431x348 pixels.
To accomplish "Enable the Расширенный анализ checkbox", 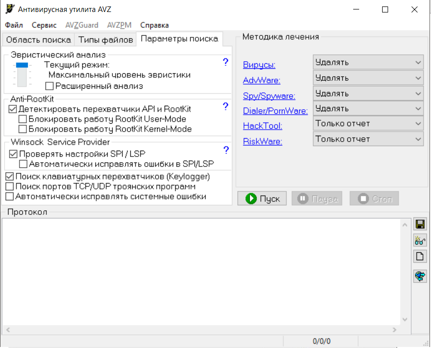I will pos(49,86).
